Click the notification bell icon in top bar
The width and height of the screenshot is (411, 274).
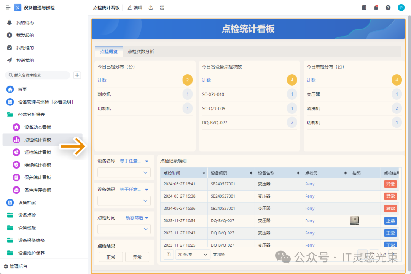(x=376, y=8)
